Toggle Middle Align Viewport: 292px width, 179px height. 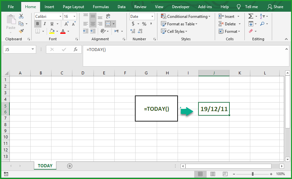(93, 16)
